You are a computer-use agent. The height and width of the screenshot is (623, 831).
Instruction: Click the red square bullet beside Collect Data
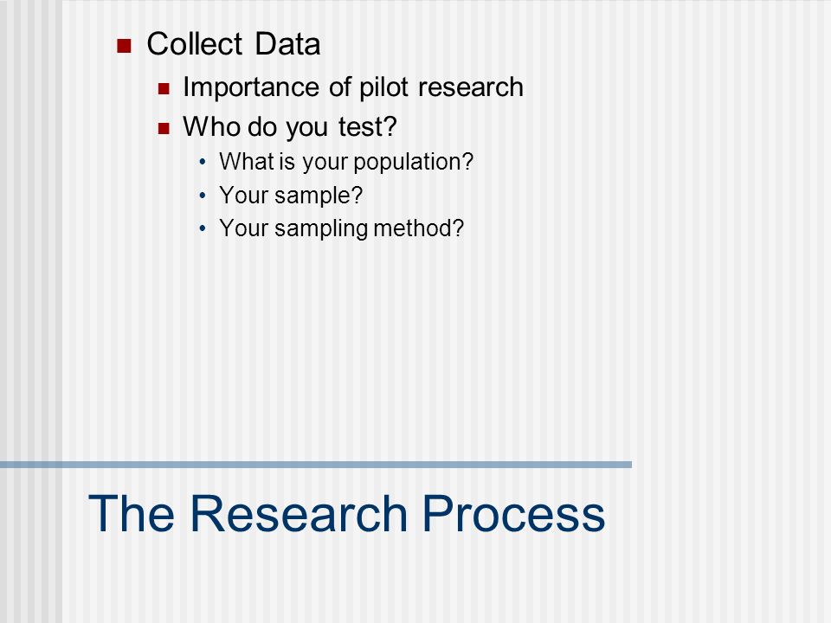click(124, 46)
